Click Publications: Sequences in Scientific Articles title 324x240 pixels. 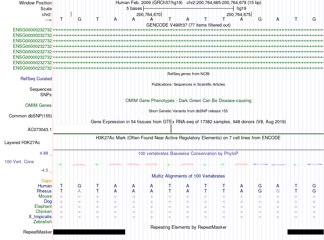coord(188,84)
